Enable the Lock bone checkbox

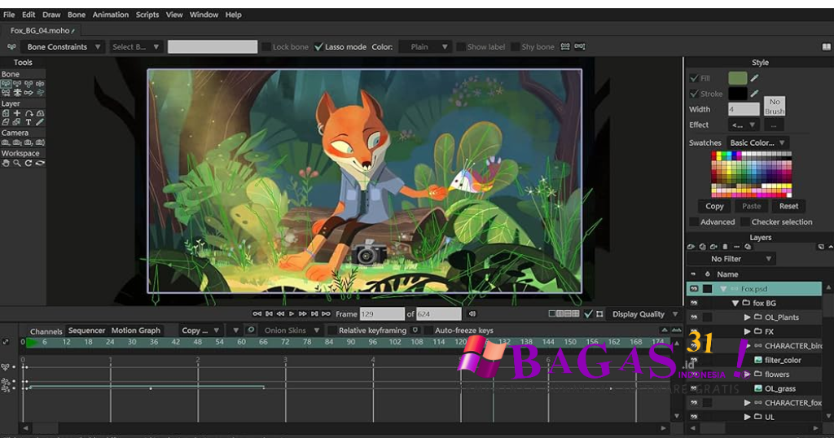[x=266, y=46]
